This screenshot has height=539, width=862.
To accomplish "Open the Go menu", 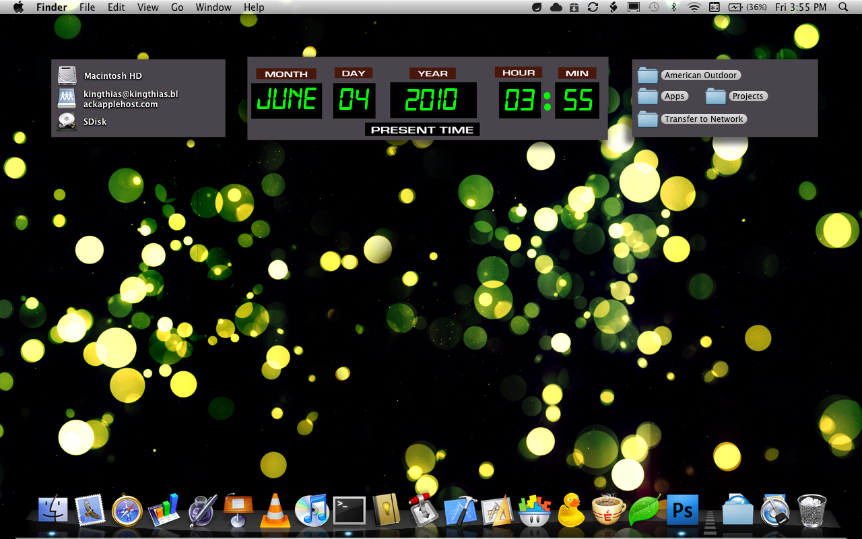I will pos(177,7).
